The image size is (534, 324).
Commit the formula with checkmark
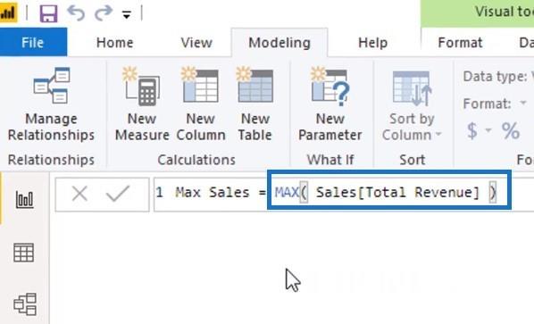click(118, 194)
